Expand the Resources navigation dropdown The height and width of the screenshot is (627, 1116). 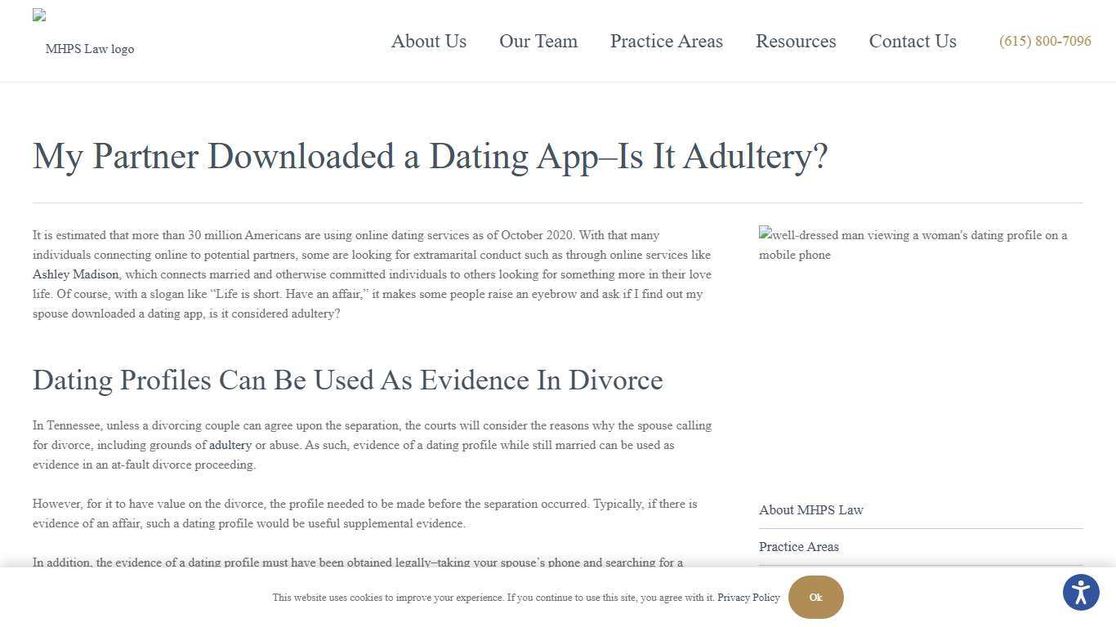point(795,41)
